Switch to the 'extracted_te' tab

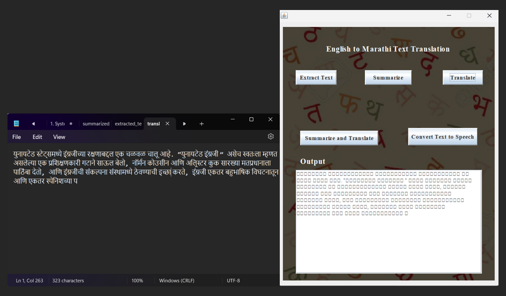coord(128,123)
